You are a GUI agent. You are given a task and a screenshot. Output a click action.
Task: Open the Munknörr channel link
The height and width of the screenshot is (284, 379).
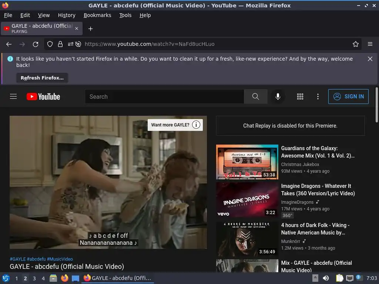coord(291,241)
